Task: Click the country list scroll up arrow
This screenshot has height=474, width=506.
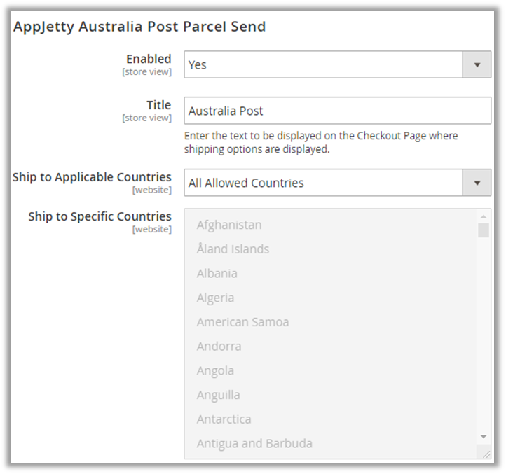Action: coord(483,216)
